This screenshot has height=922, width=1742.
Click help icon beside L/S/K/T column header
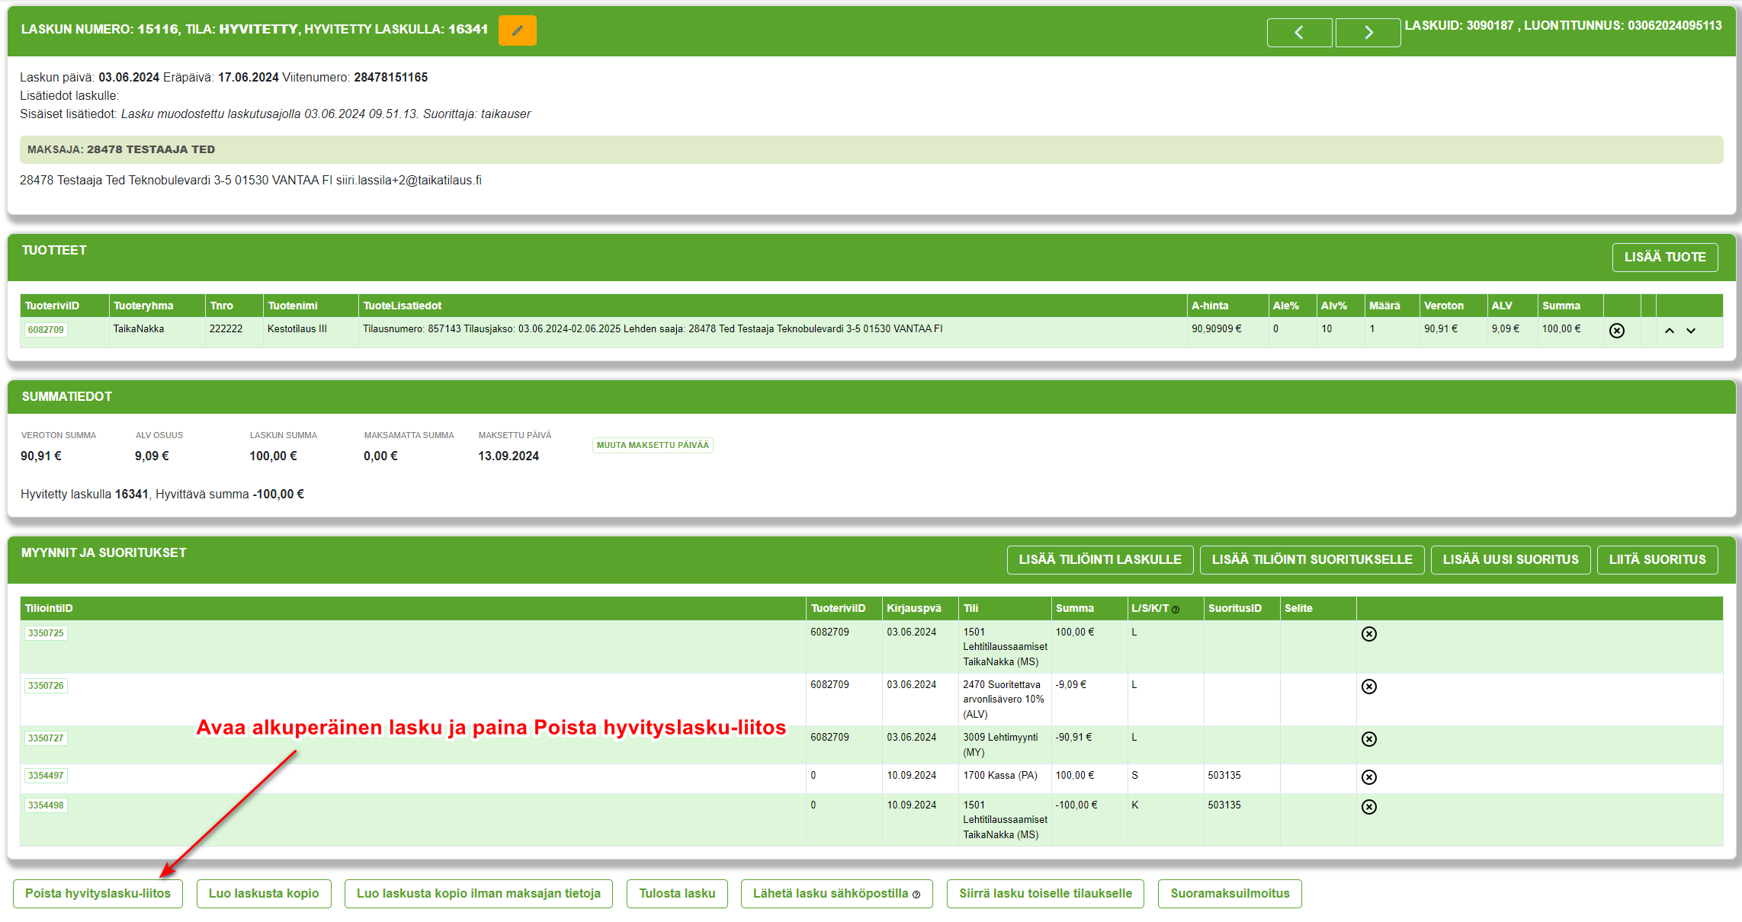[x=1176, y=610]
